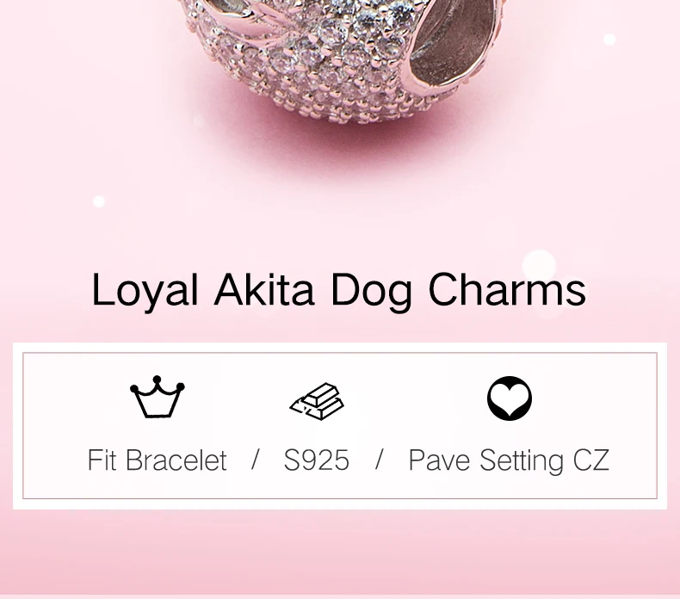Screen dimensions: 680x599
Task: Click the word Charms in the title
Action: 507,288
